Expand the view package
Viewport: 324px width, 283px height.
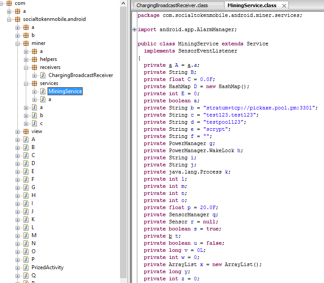pos(18,132)
